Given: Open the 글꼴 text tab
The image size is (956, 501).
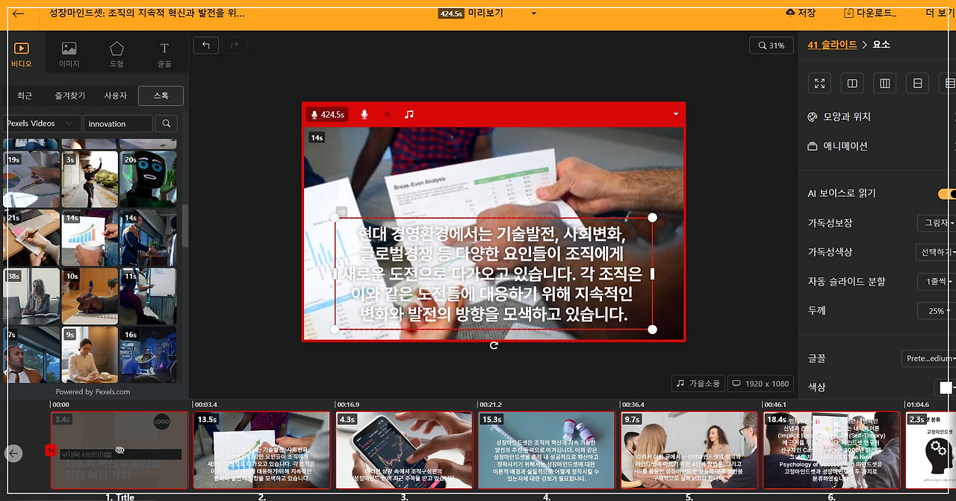Looking at the screenshot, I should (x=164, y=54).
